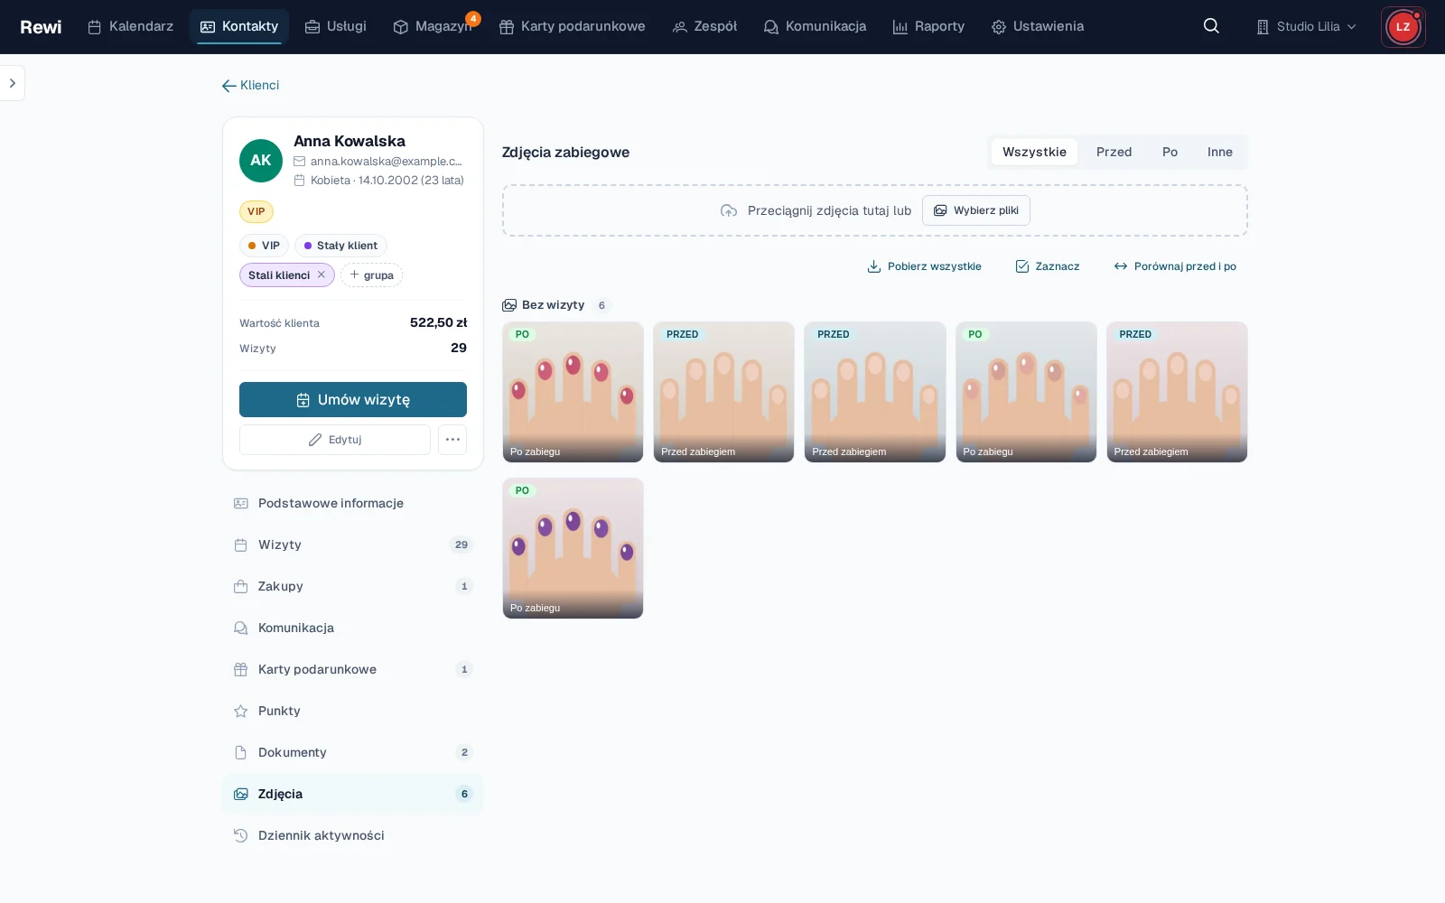1445x903 pixels.
Task: Click the AK client avatar
Action: [261, 161]
